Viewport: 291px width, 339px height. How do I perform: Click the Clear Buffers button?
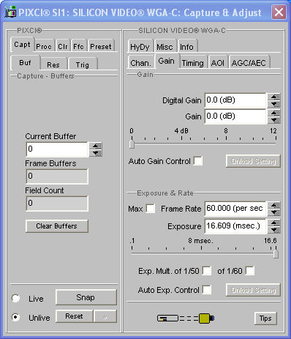tap(57, 226)
